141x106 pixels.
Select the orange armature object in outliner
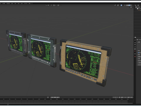[139, 10]
